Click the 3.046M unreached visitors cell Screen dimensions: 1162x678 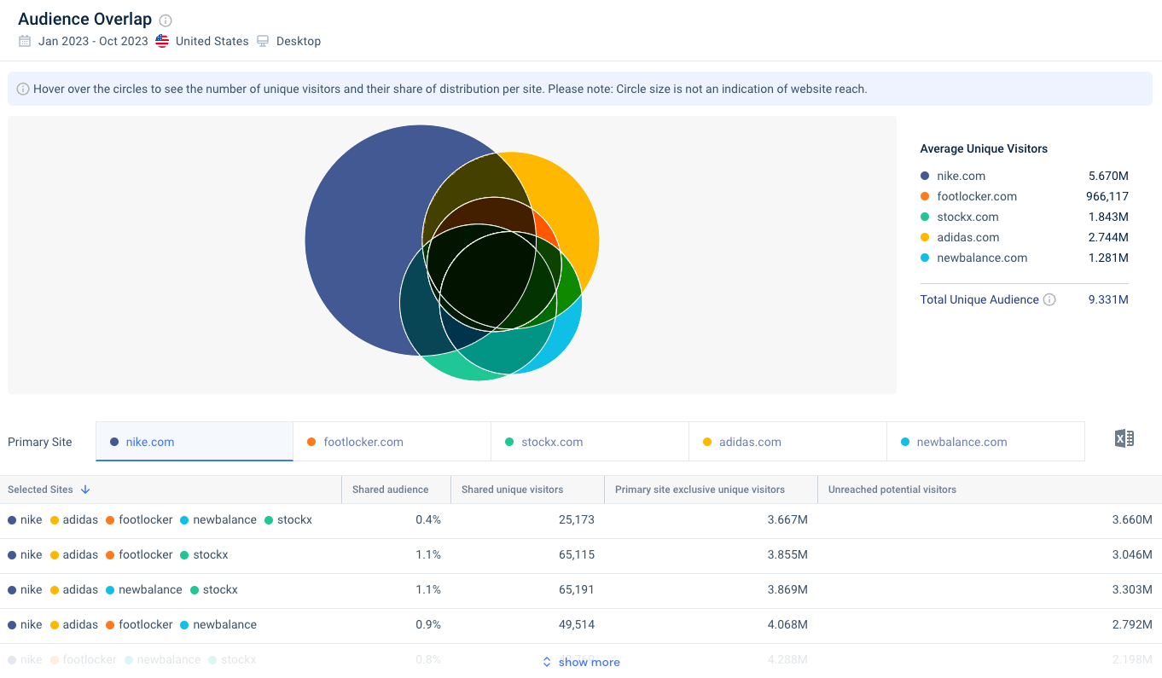pos(1132,554)
